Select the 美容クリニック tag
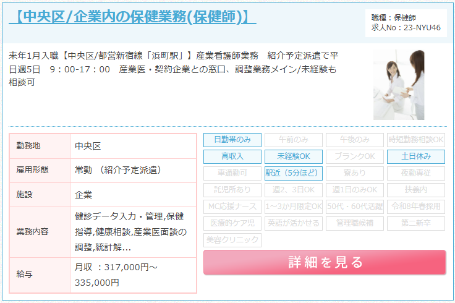455x303 pixels. (x=232, y=240)
